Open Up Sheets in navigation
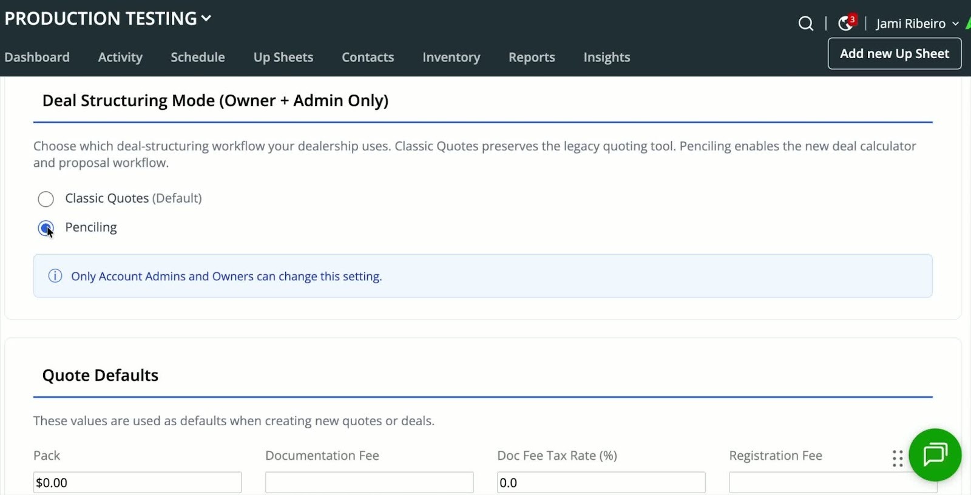This screenshot has width=971, height=495. (283, 57)
